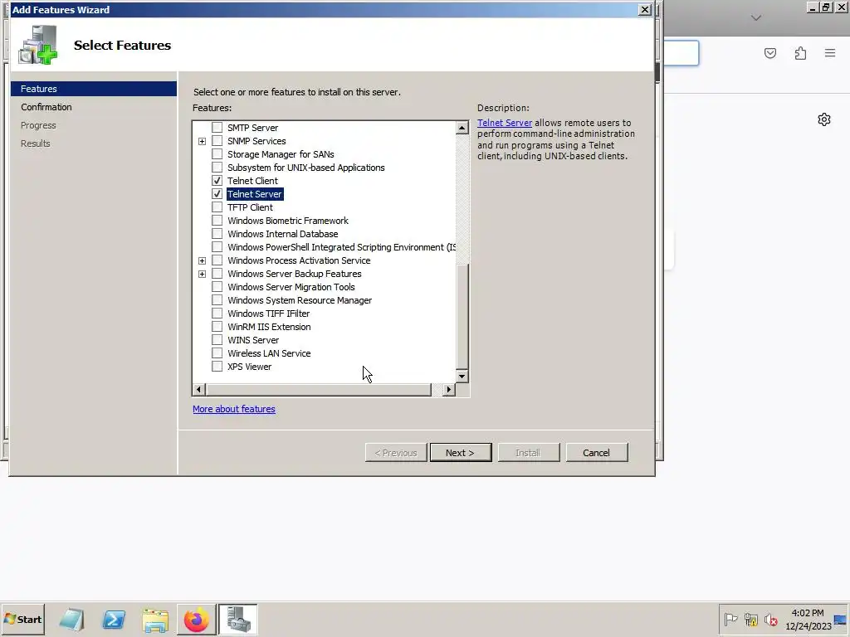The image size is (850, 637).
Task: Check Windows Process Activation Service checkbox
Action: coord(217,260)
